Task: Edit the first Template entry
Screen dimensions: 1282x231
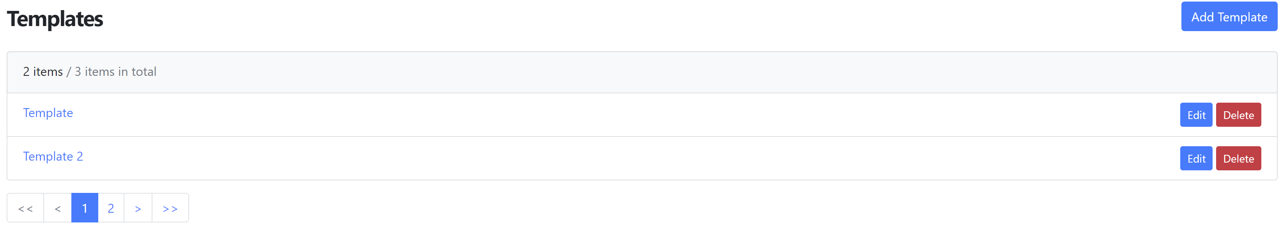Action: 1196,115
